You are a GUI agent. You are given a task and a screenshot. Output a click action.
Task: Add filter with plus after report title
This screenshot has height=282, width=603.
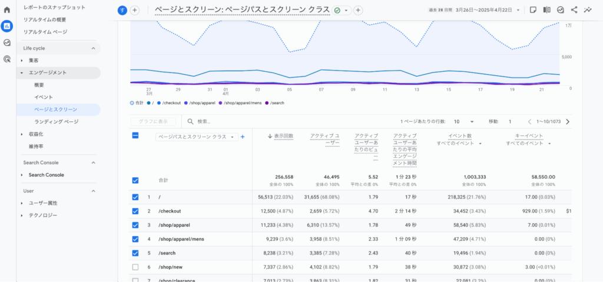(x=358, y=11)
